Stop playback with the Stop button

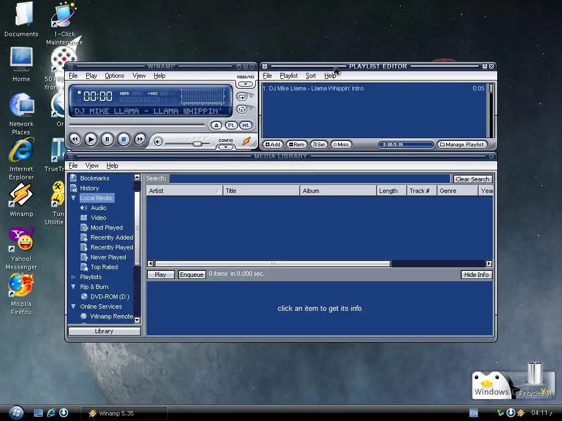click(123, 139)
